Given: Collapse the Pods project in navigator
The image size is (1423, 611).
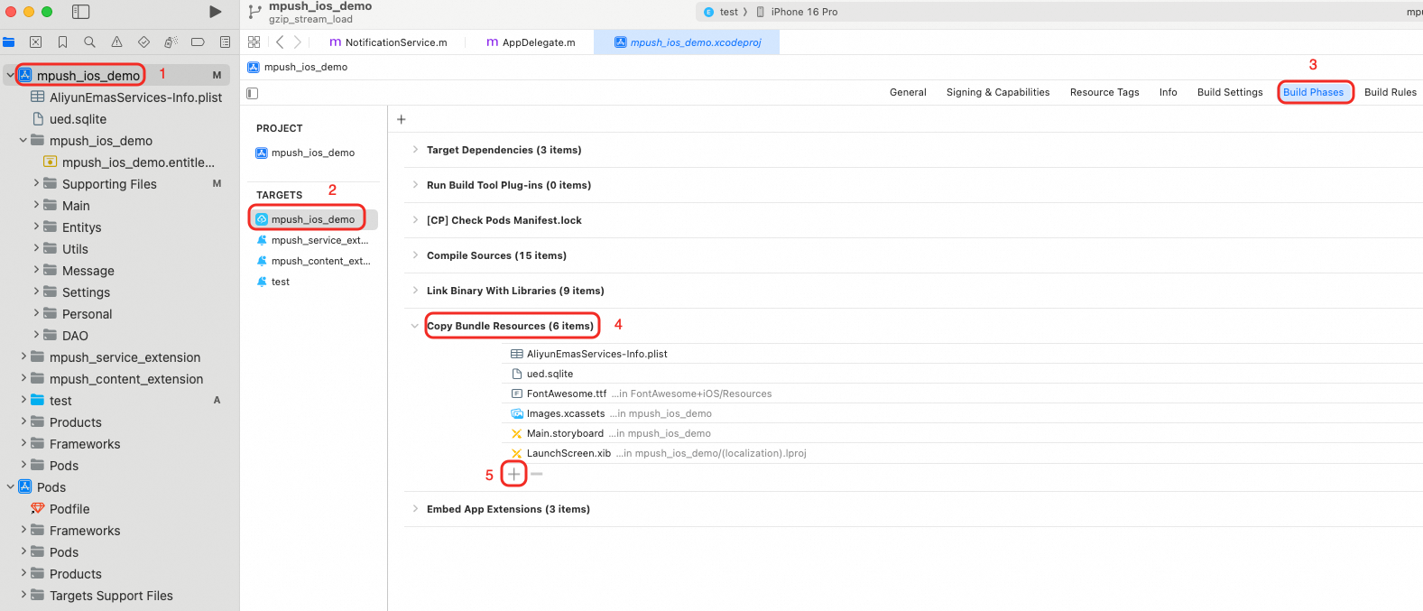Looking at the screenshot, I should tap(10, 486).
